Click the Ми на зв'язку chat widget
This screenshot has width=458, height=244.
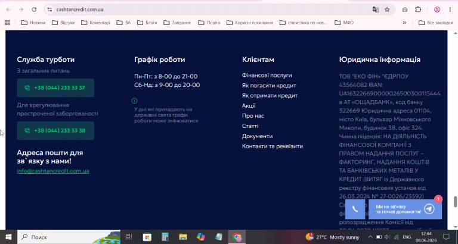[x=405, y=209]
